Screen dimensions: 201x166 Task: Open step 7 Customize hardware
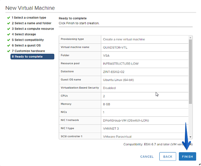[28, 51]
